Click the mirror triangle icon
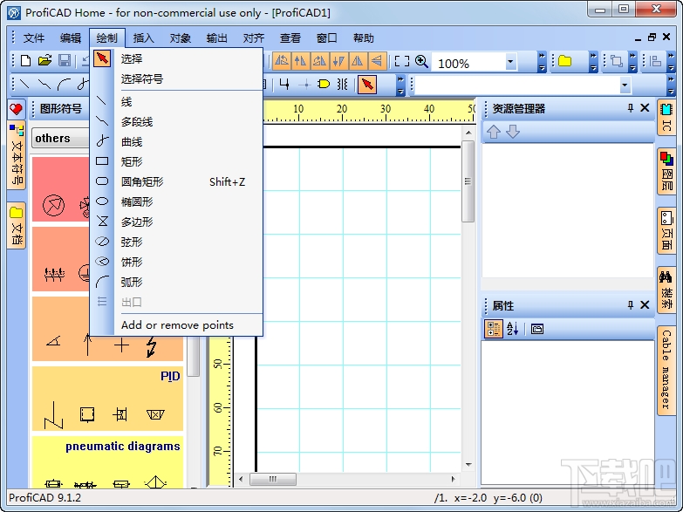The width and height of the screenshot is (683, 512). (357, 61)
